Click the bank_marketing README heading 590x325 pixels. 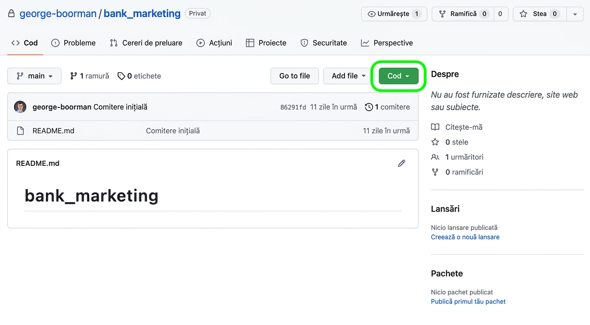tap(92, 196)
